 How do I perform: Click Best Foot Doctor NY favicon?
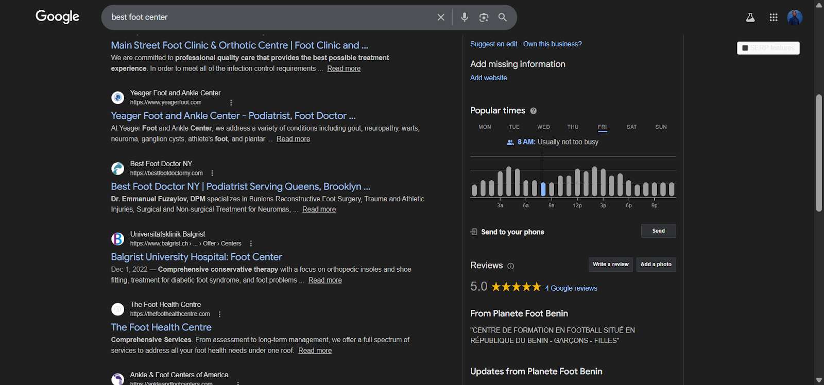(x=118, y=168)
